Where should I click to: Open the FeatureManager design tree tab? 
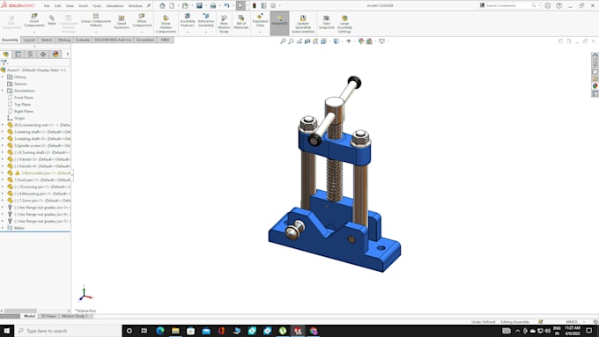(6, 55)
